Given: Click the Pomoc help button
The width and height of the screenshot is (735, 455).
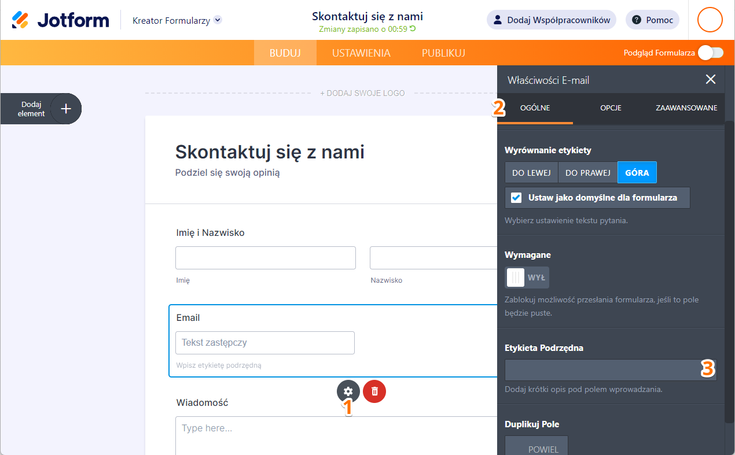Looking at the screenshot, I should (652, 20).
